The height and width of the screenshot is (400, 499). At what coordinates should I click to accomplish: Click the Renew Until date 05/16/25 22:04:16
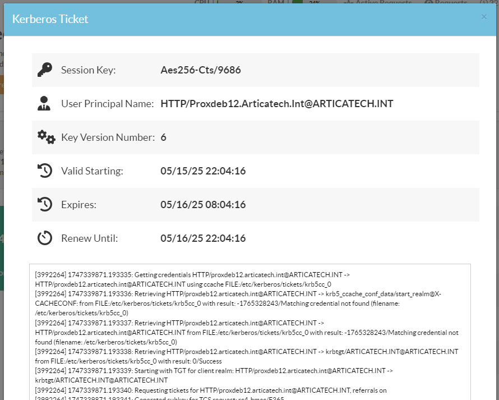[202, 238]
